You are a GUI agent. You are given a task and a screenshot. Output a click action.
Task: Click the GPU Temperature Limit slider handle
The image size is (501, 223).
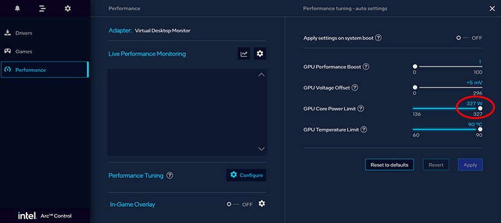pos(480,129)
